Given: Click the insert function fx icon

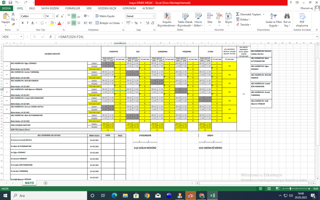Looking at the screenshot, I should pos(51,37).
